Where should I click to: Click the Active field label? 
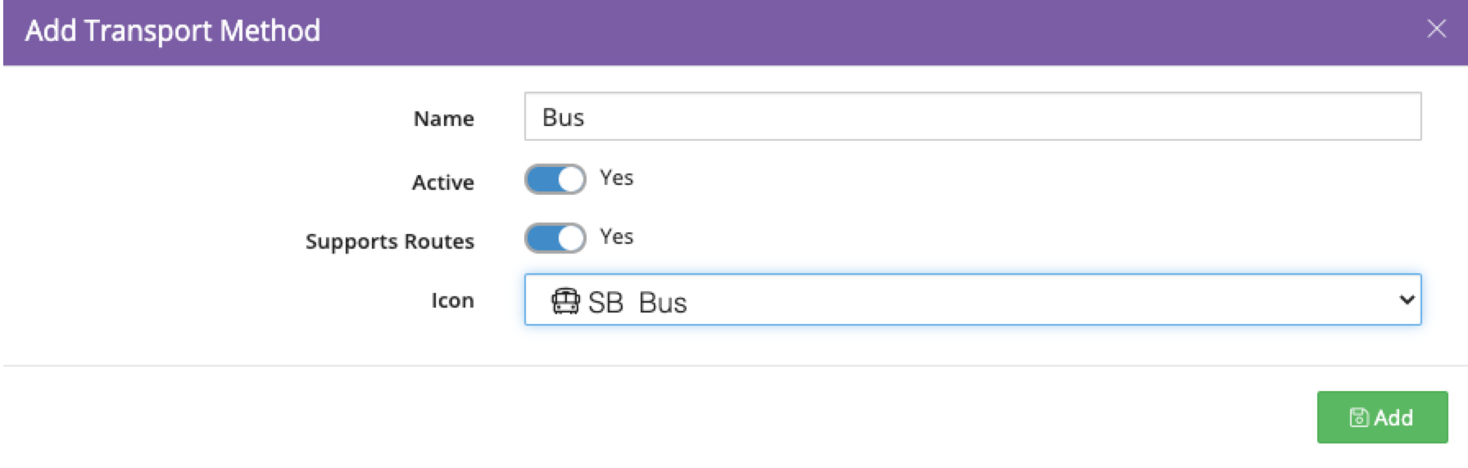(x=442, y=182)
